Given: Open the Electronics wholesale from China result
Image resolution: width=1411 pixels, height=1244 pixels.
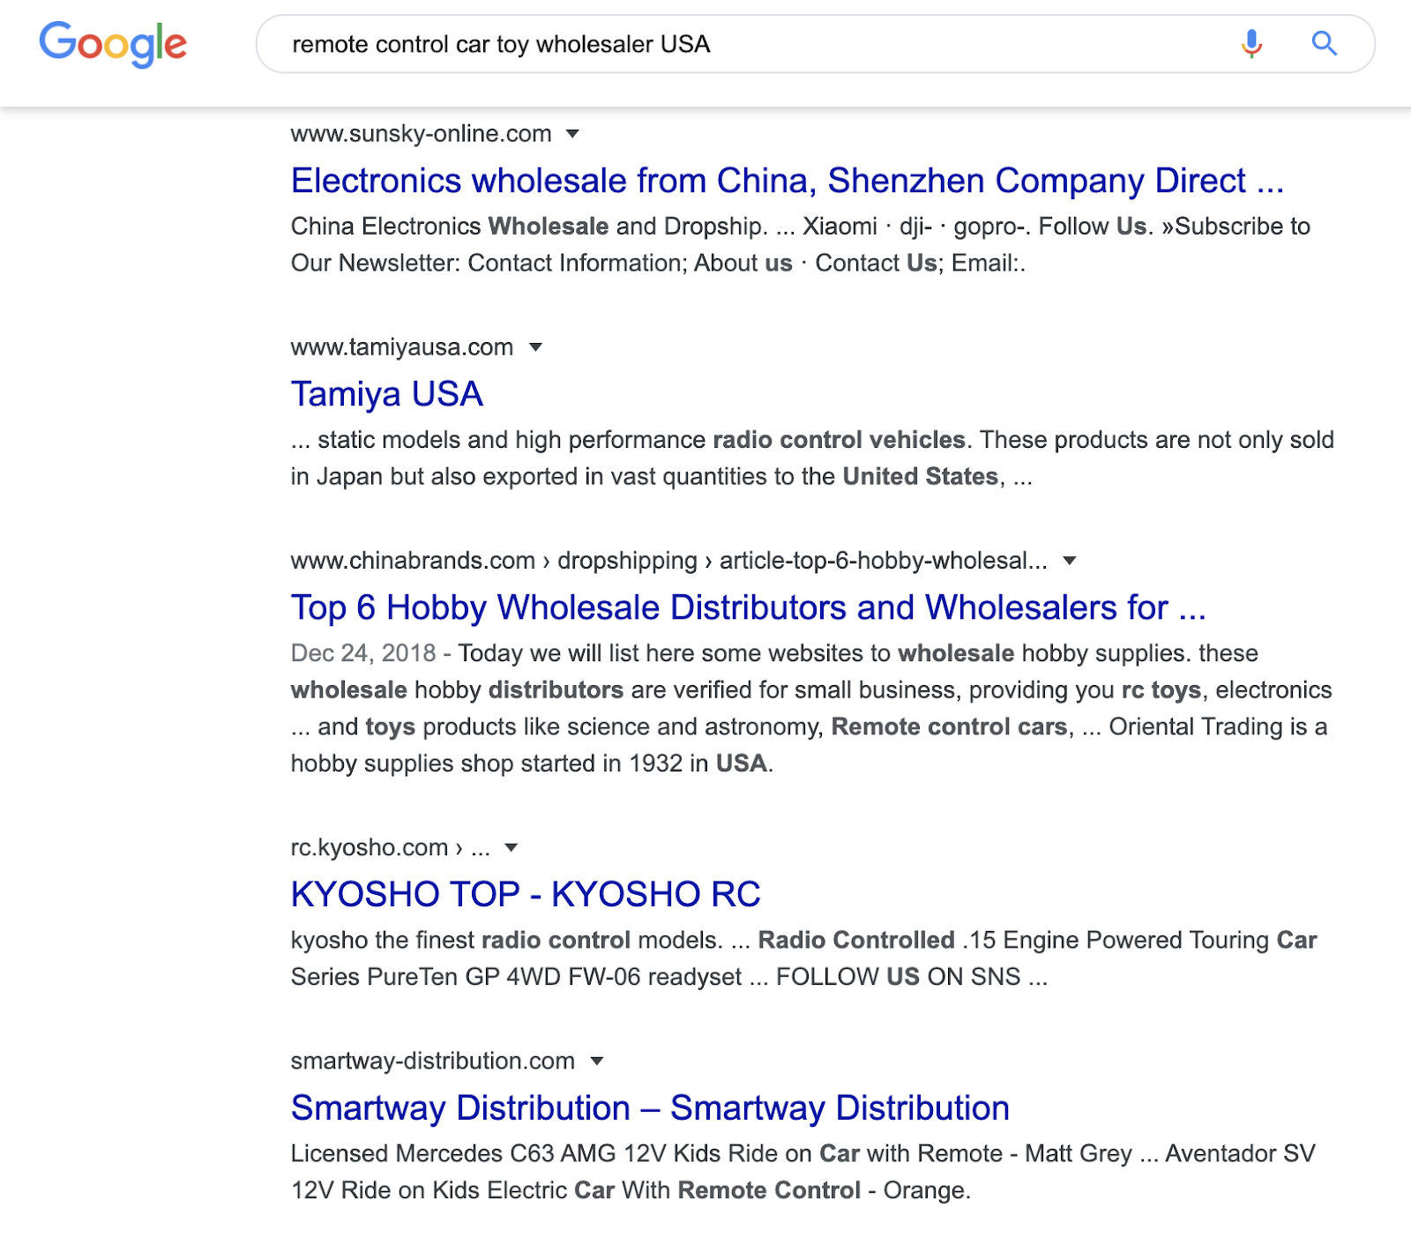Looking at the screenshot, I should [x=788, y=181].
